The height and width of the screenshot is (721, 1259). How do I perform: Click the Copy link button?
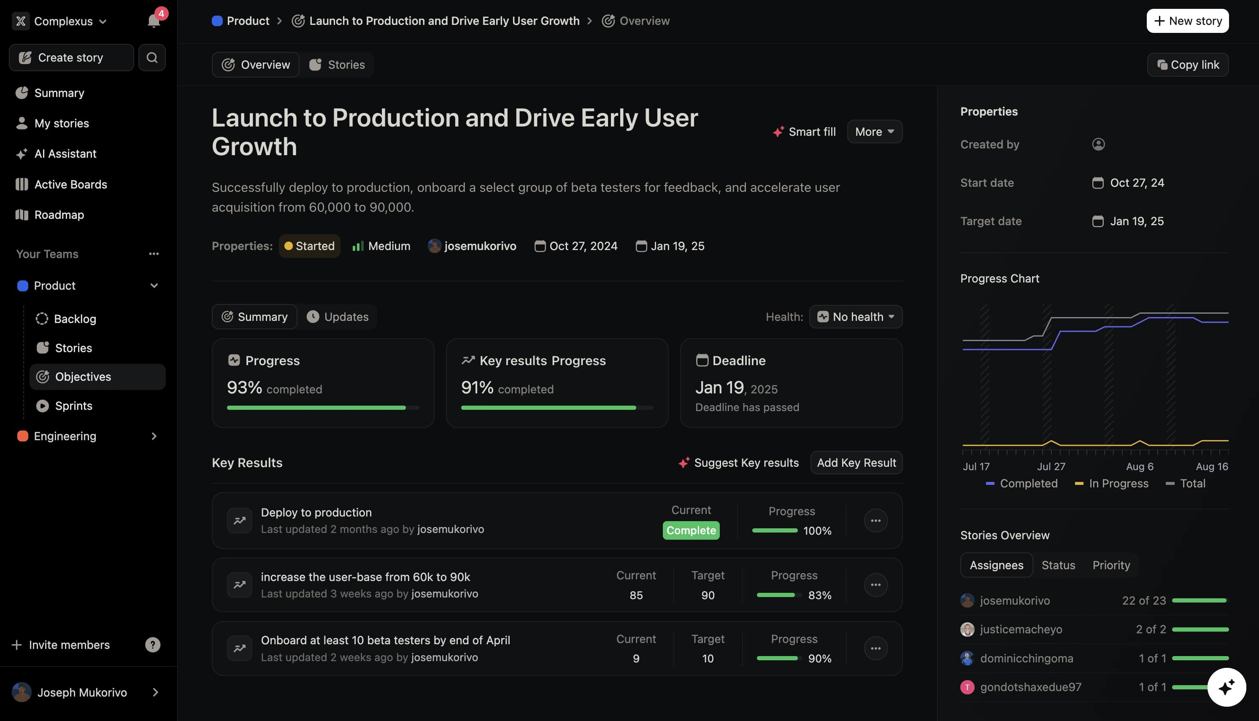click(x=1187, y=65)
